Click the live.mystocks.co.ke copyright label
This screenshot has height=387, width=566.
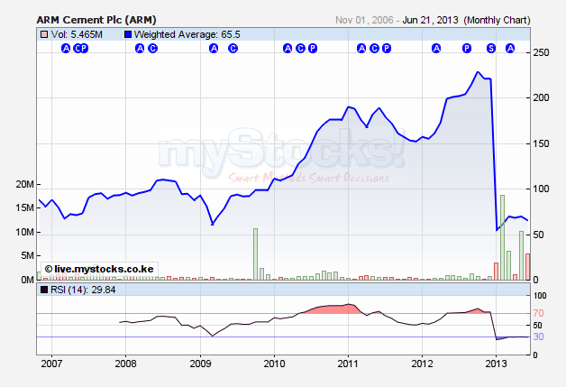pos(99,269)
